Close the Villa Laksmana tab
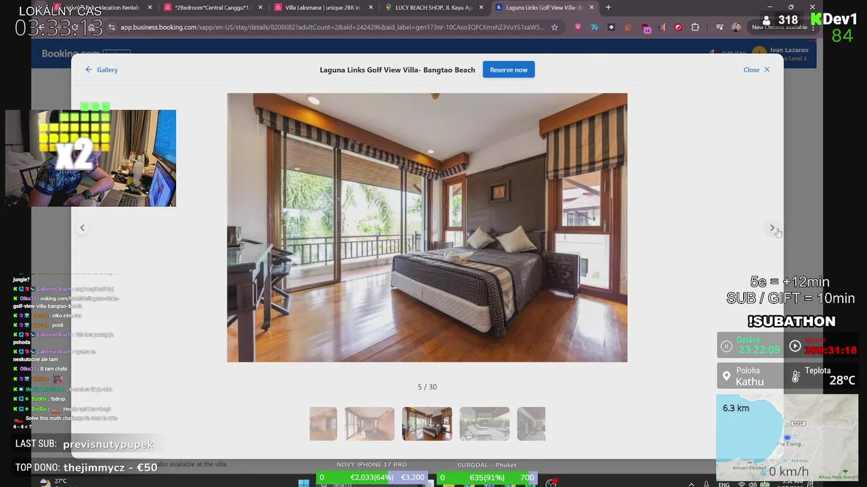The height and width of the screenshot is (487, 867). pyautogui.click(x=371, y=7)
